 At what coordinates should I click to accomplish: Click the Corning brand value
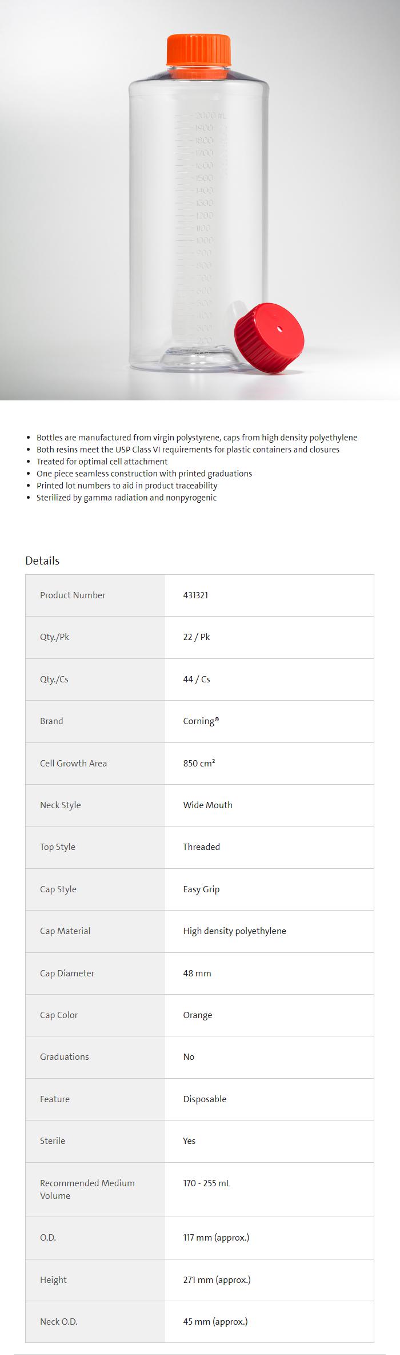pos(201,721)
